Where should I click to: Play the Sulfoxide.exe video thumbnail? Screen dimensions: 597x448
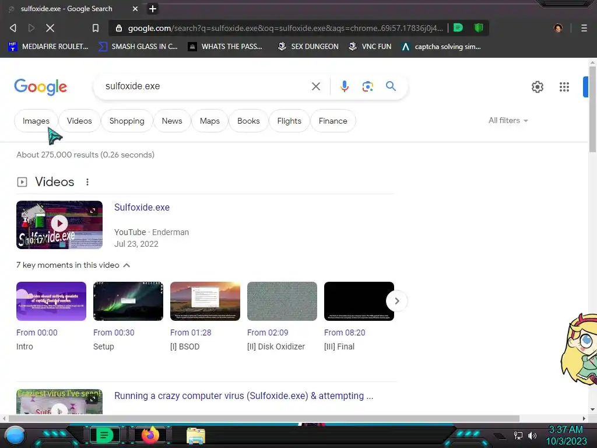pyautogui.click(x=59, y=225)
